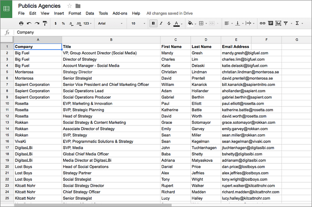Viewport: 312px width, 207px height.
Task: Open the 123 number format dropdown
Action: [87, 23]
